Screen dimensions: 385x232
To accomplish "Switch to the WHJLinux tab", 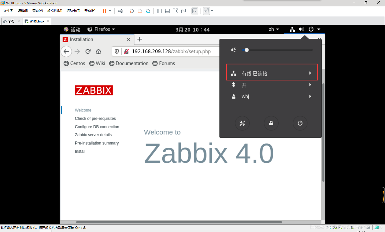I will 37,21.
